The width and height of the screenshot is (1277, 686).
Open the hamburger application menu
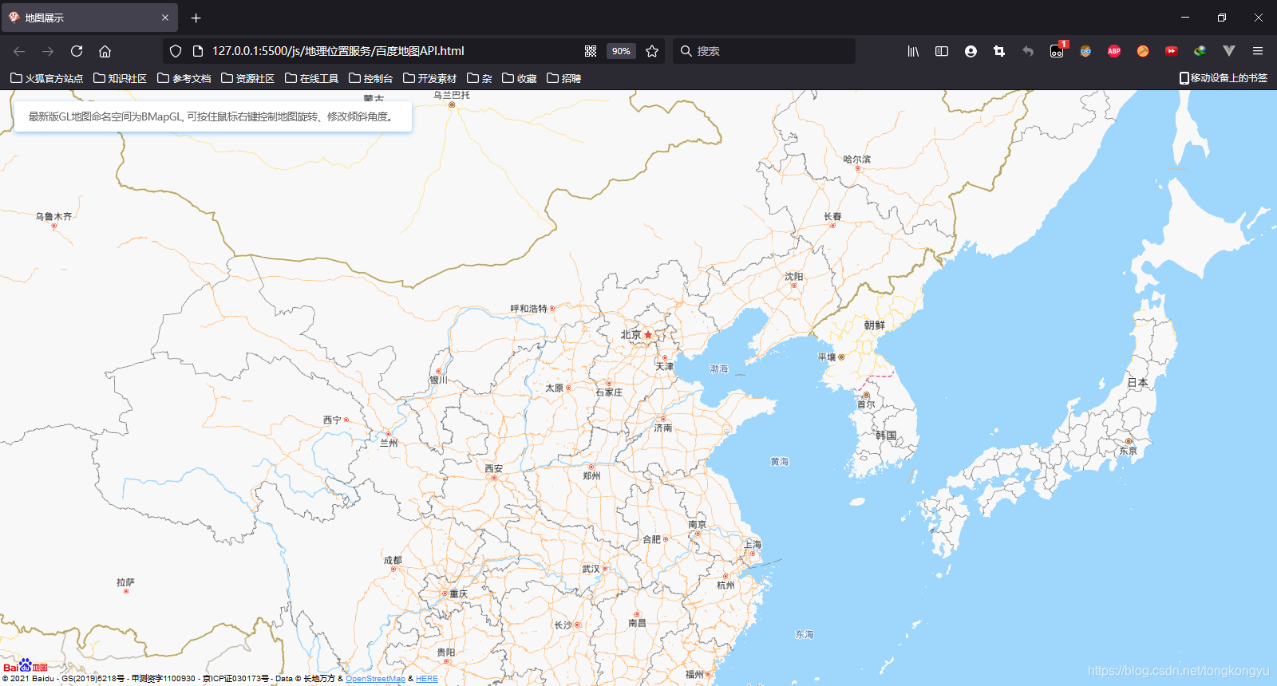pos(1258,51)
